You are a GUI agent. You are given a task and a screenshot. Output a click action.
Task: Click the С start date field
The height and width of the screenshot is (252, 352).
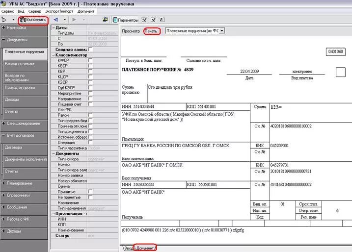coord(103,39)
